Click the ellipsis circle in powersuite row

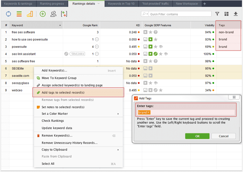pos(97,47)
